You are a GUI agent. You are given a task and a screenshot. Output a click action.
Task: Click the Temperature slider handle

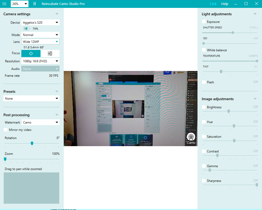click(257, 61)
